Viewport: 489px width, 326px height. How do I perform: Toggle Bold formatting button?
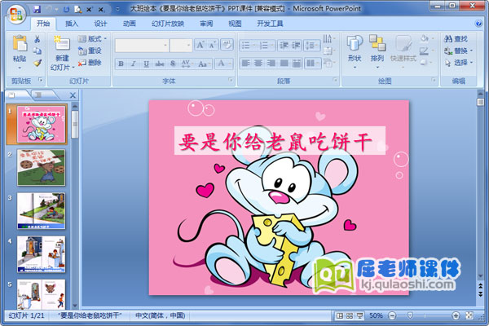click(121, 63)
